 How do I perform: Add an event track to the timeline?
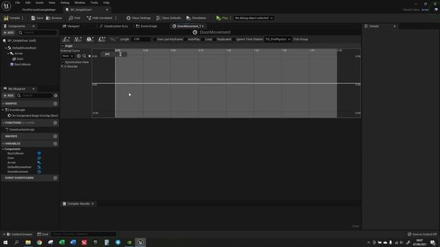pyautogui.click(x=90, y=39)
